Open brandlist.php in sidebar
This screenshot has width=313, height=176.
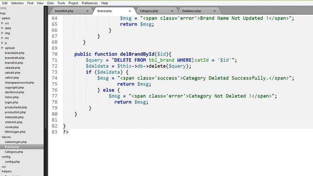pyautogui.click(x=14, y=63)
